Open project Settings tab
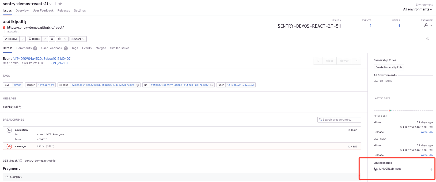The width and height of the screenshot is (436, 182). coord(80,11)
